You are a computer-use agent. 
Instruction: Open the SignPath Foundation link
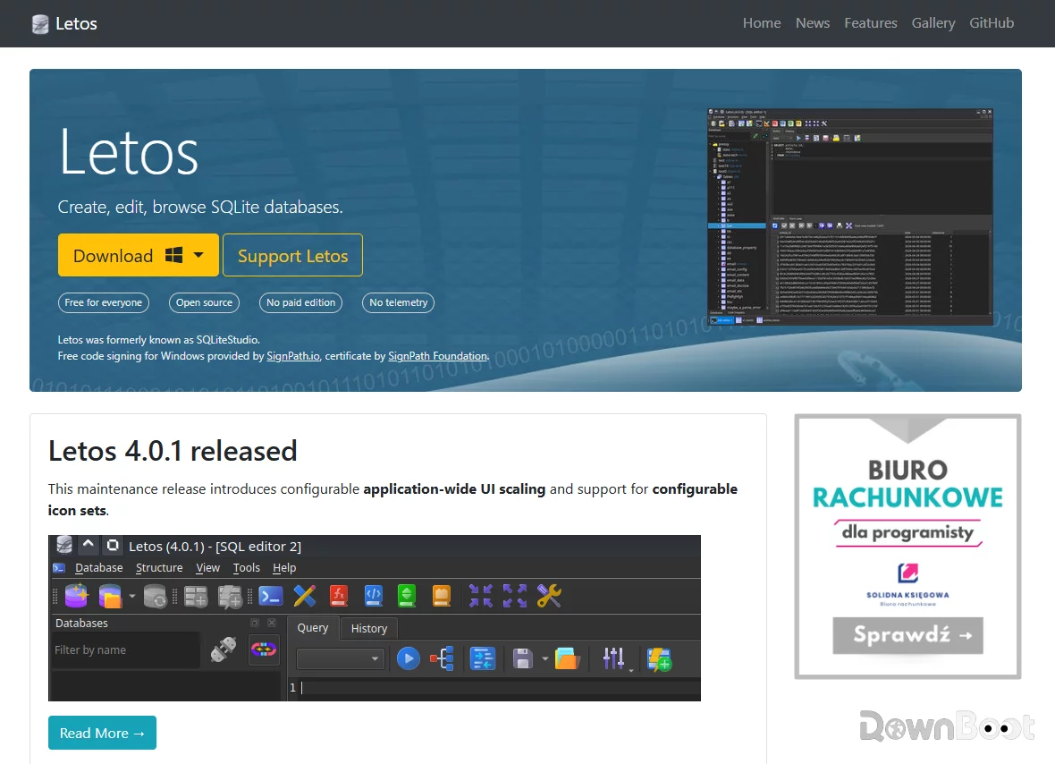[x=438, y=356]
